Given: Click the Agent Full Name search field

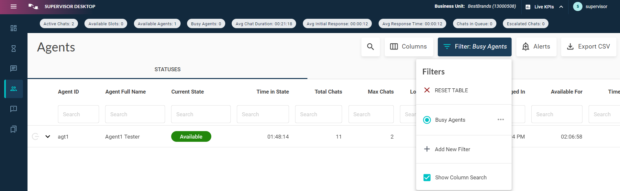Looking at the screenshot, I should click(135, 114).
